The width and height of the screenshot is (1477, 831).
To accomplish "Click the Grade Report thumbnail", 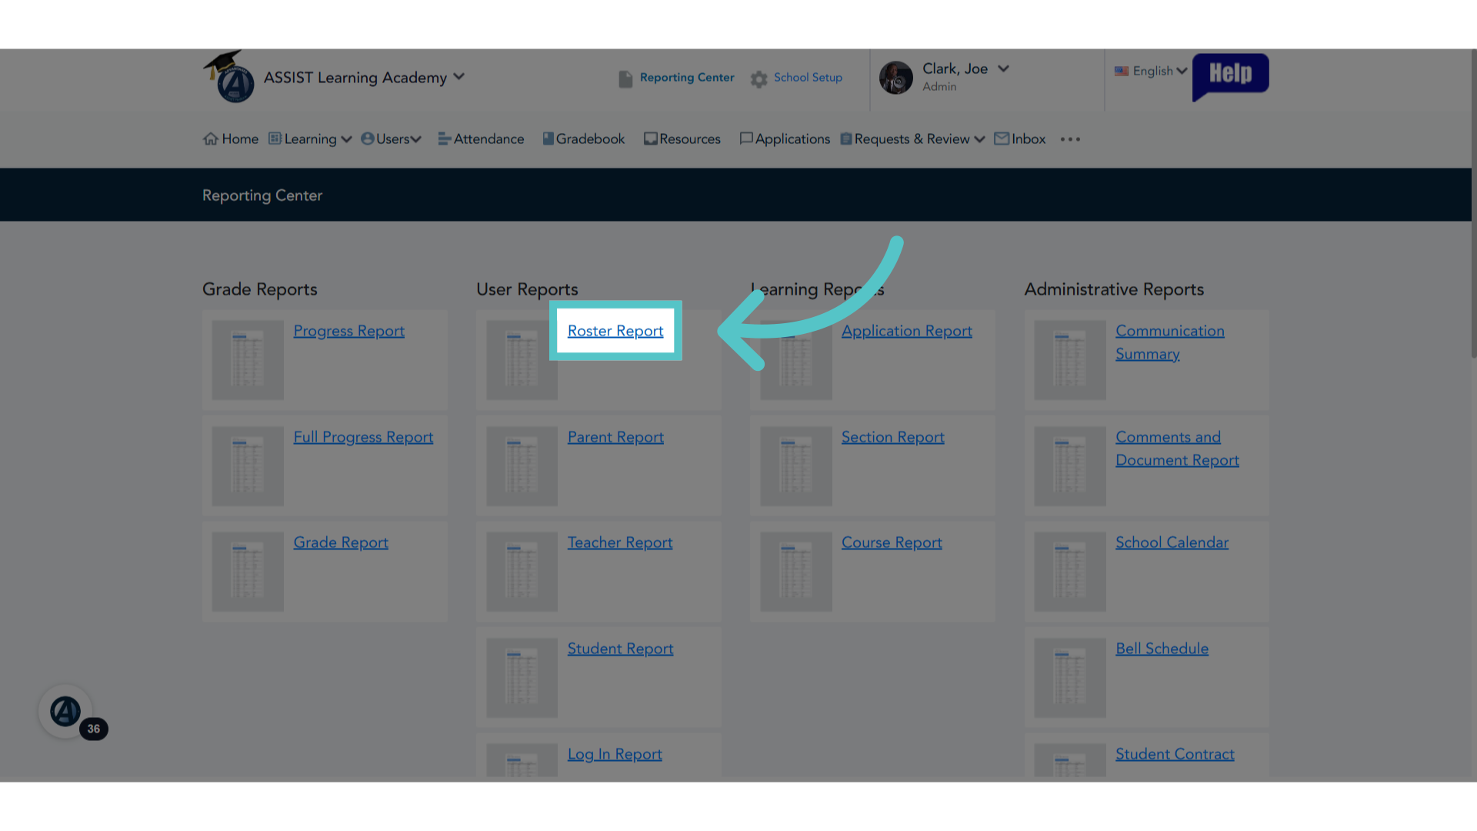I will click(x=248, y=572).
